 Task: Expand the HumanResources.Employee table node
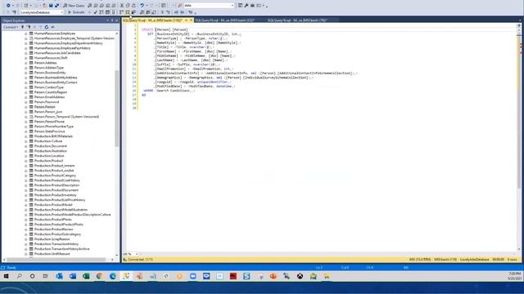[26, 33]
